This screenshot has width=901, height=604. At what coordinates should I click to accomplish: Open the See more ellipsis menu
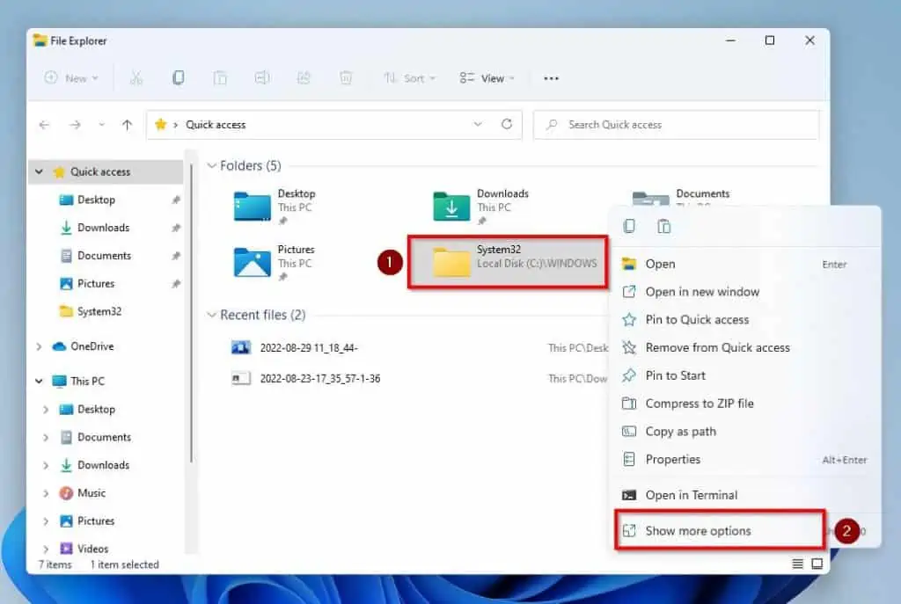pyautogui.click(x=551, y=78)
